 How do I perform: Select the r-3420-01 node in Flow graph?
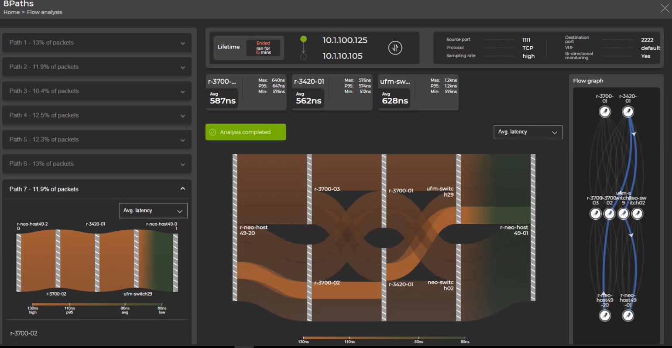(627, 112)
